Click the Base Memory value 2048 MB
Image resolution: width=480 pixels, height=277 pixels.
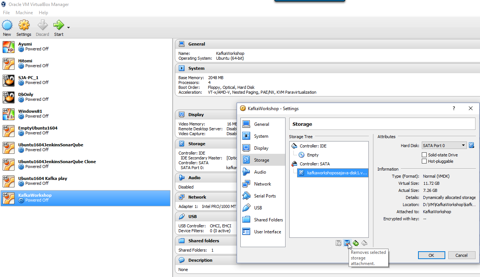click(x=216, y=78)
